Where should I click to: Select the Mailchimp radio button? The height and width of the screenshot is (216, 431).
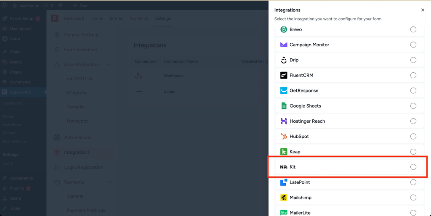(413, 198)
